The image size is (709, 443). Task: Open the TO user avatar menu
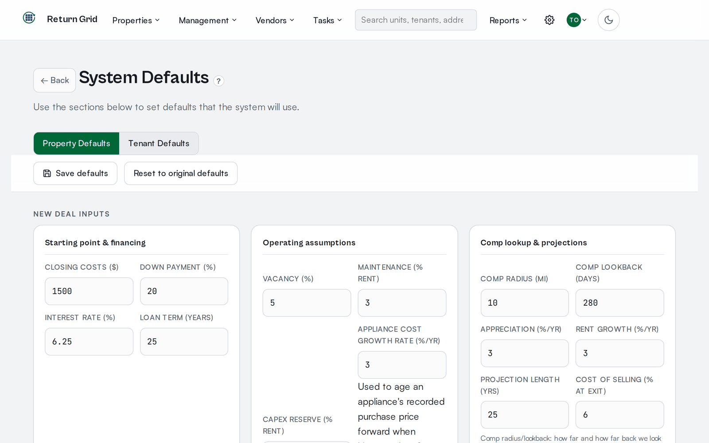(577, 20)
